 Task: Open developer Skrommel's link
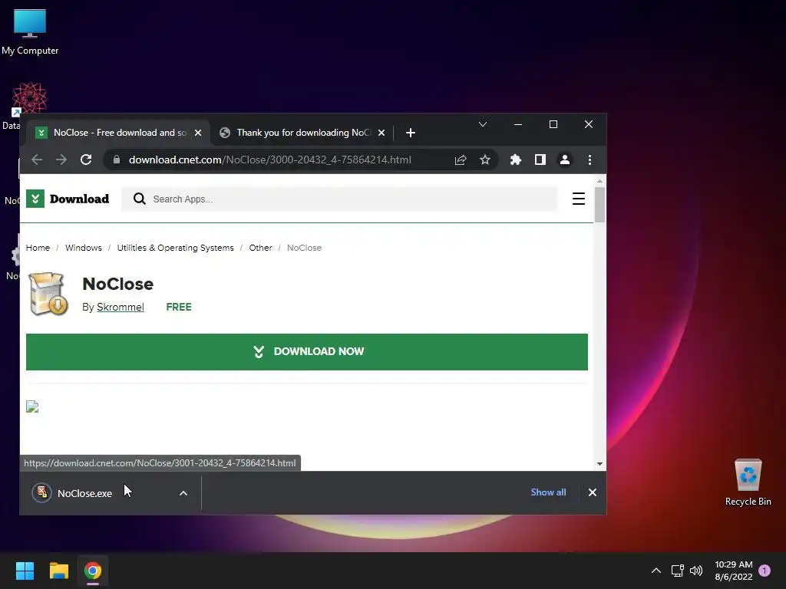pyautogui.click(x=121, y=307)
